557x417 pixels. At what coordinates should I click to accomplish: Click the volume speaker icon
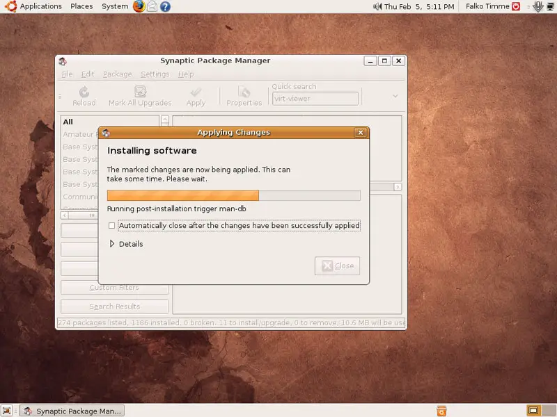coord(377,6)
